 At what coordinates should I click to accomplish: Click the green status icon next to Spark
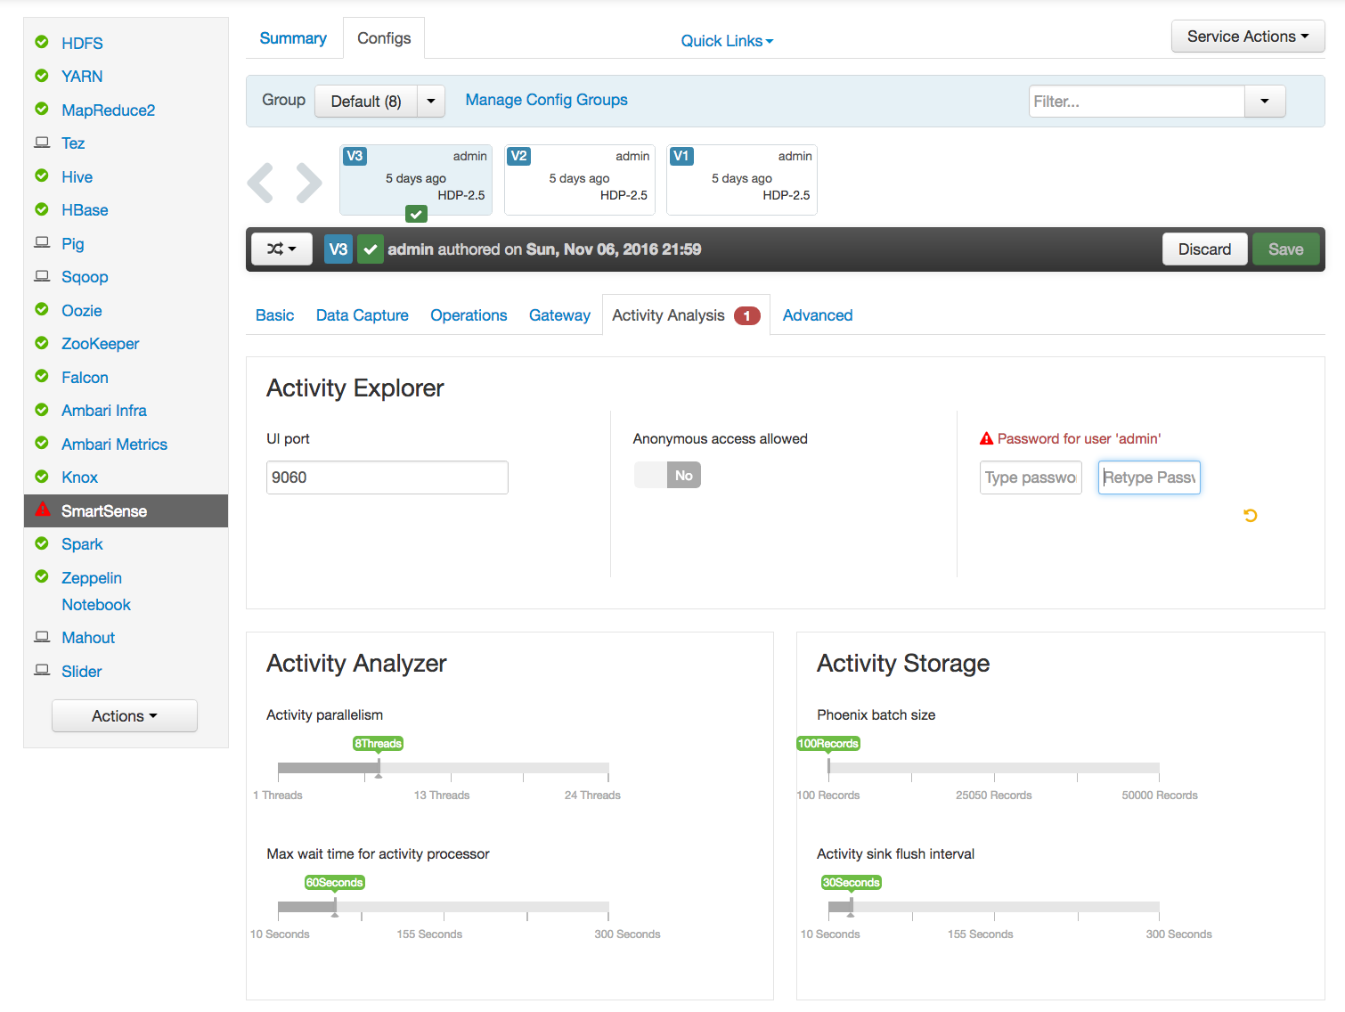(42, 543)
